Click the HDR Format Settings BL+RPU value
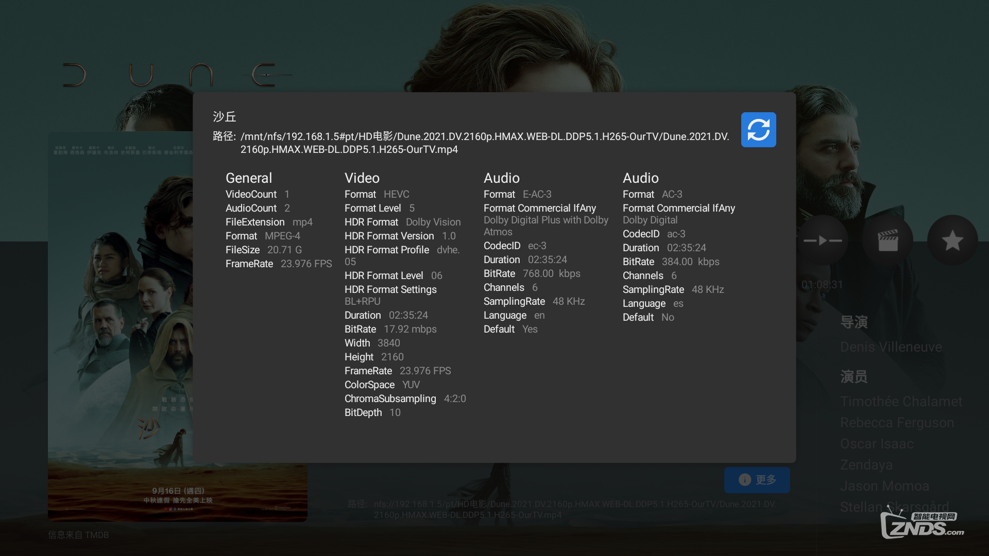989x556 pixels. pyautogui.click(x=363, y=301)
